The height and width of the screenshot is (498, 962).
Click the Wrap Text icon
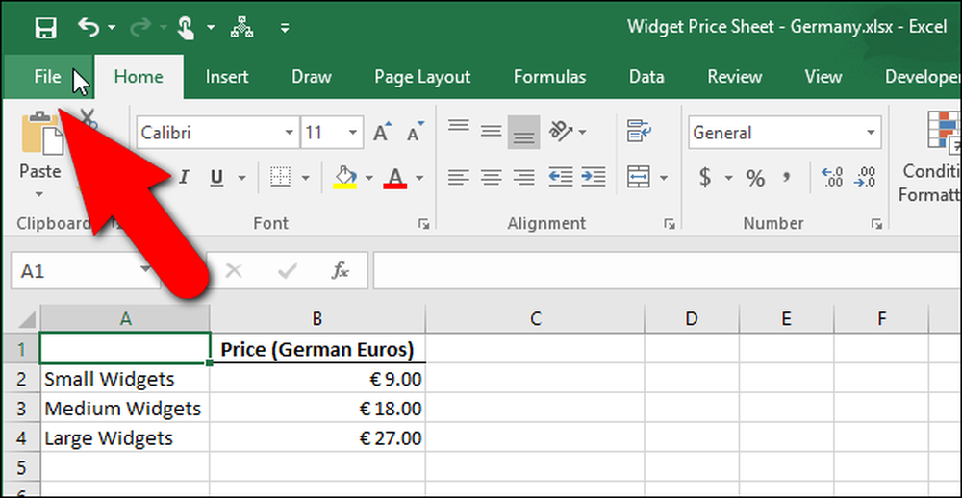(640, 131)
